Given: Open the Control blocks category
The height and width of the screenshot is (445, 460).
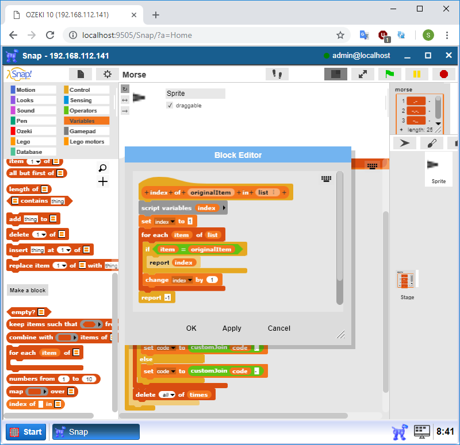Looking at the screenshot, I should [87, 90].
